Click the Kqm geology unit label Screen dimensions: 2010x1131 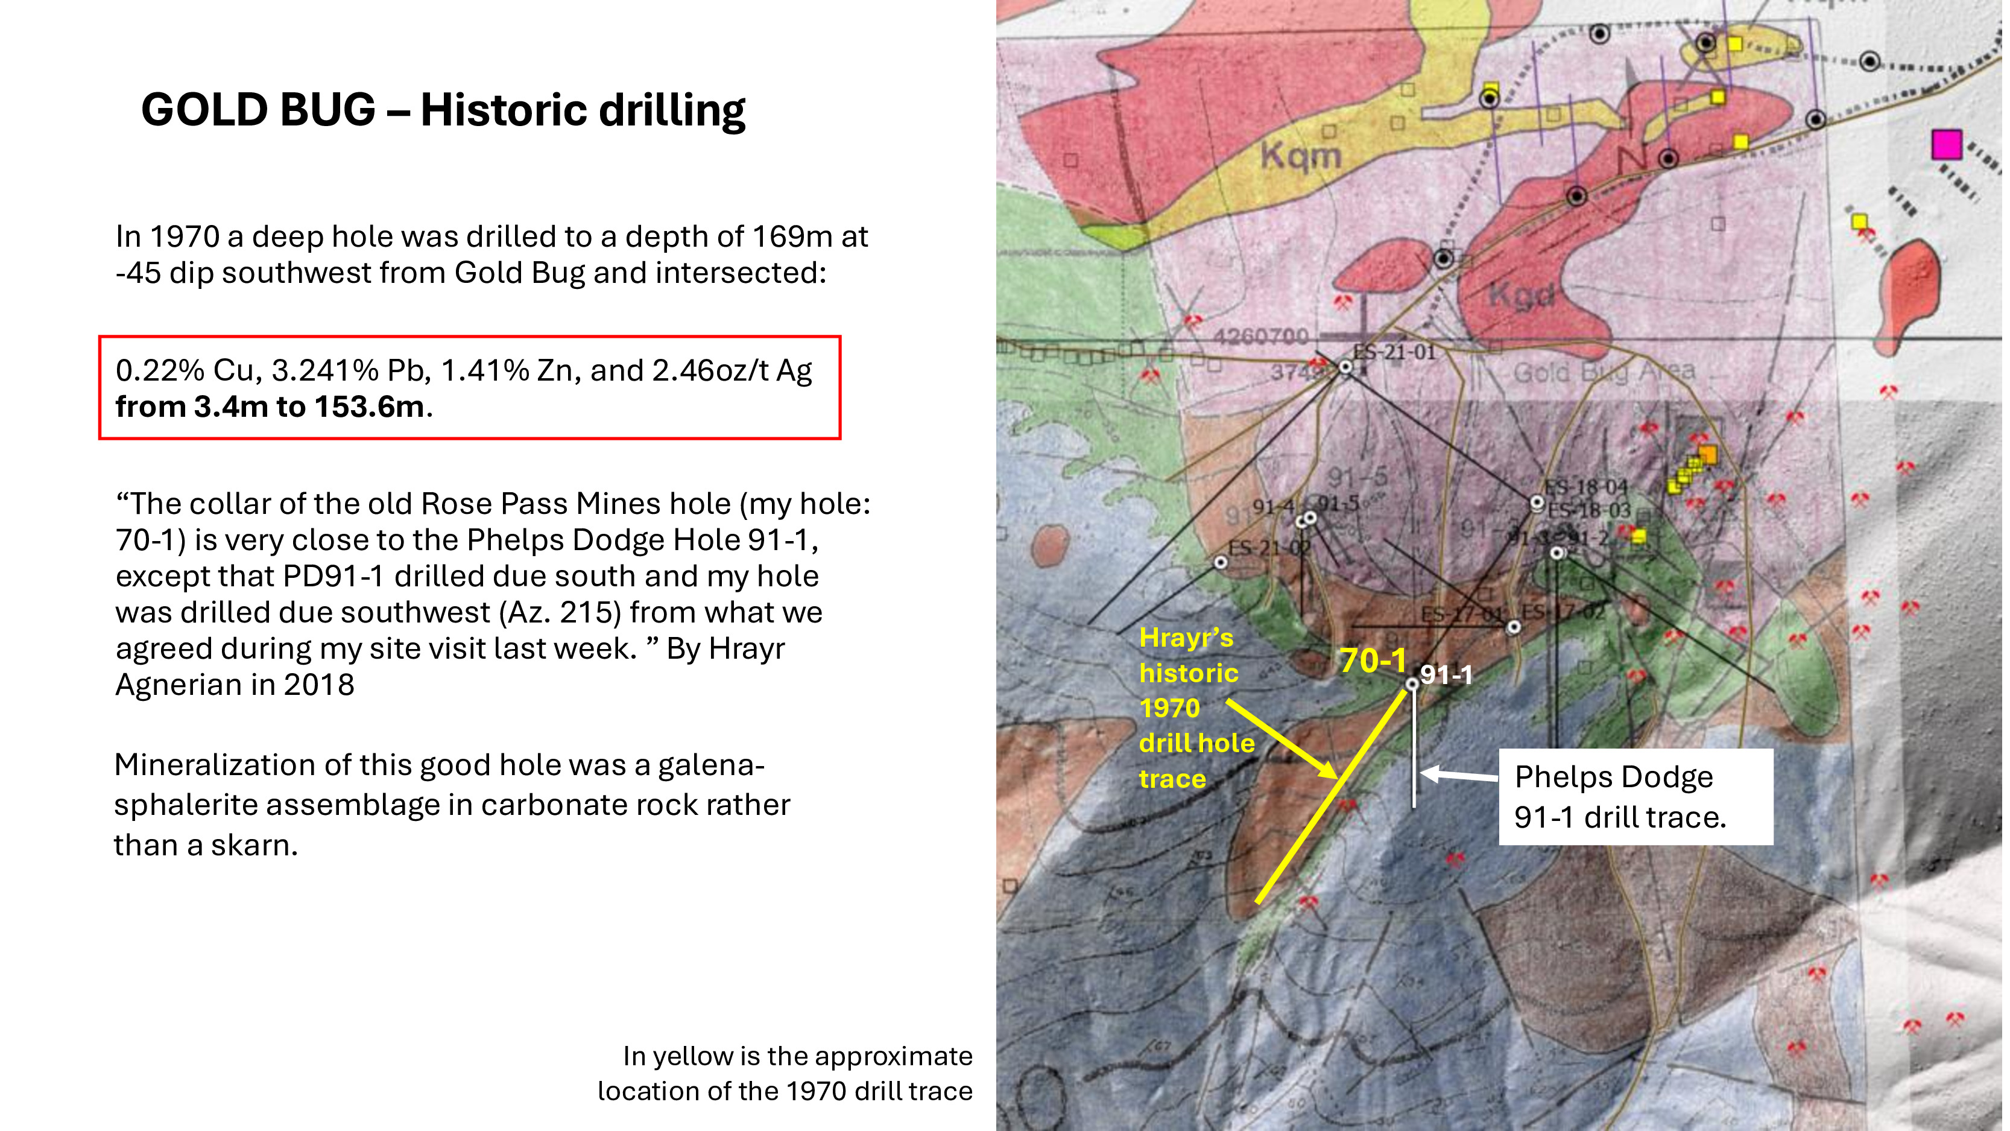[1301, 156]
